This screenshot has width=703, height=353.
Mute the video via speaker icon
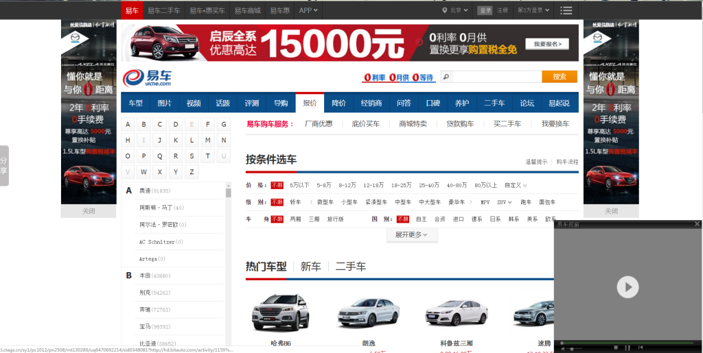coord(563,348)
